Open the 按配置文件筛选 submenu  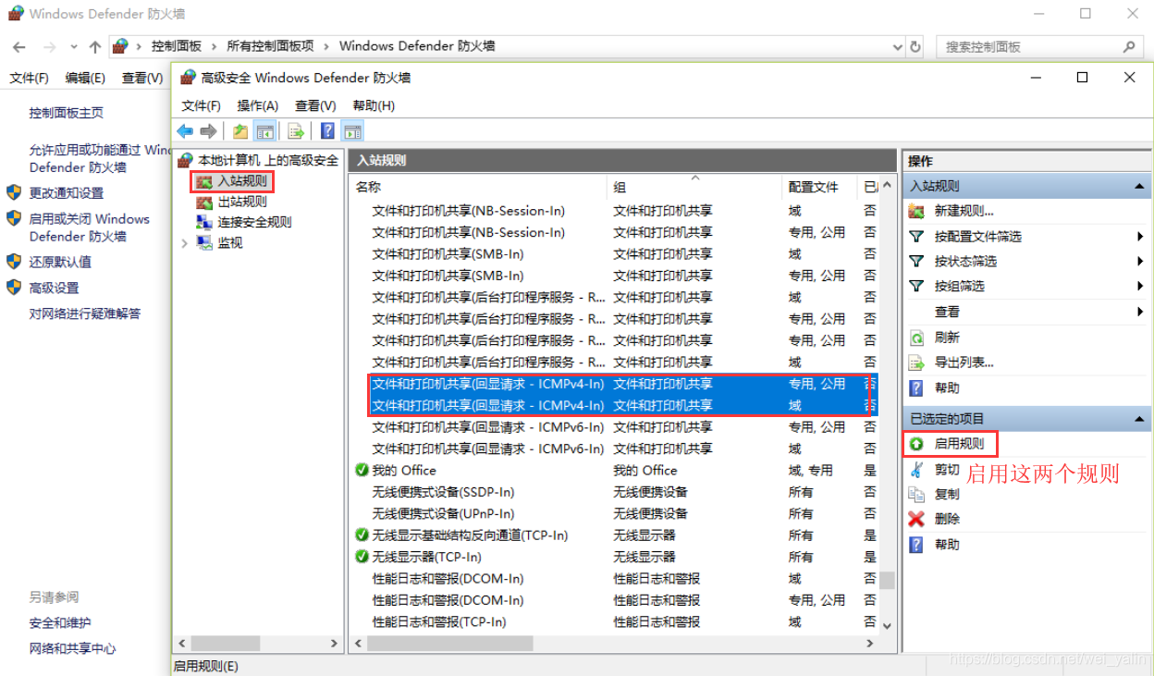coord(977,237)
